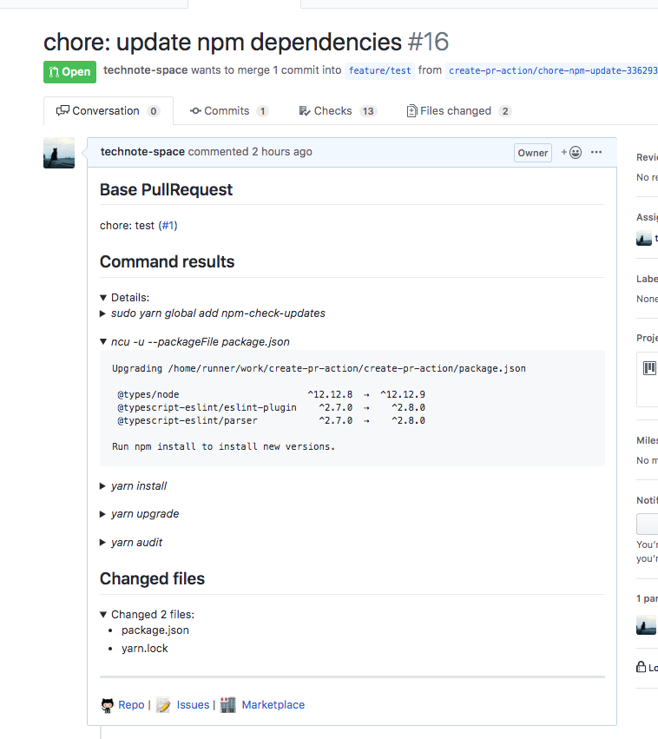Expand the yarn audit results
The image size is (658, 739).
131,543
